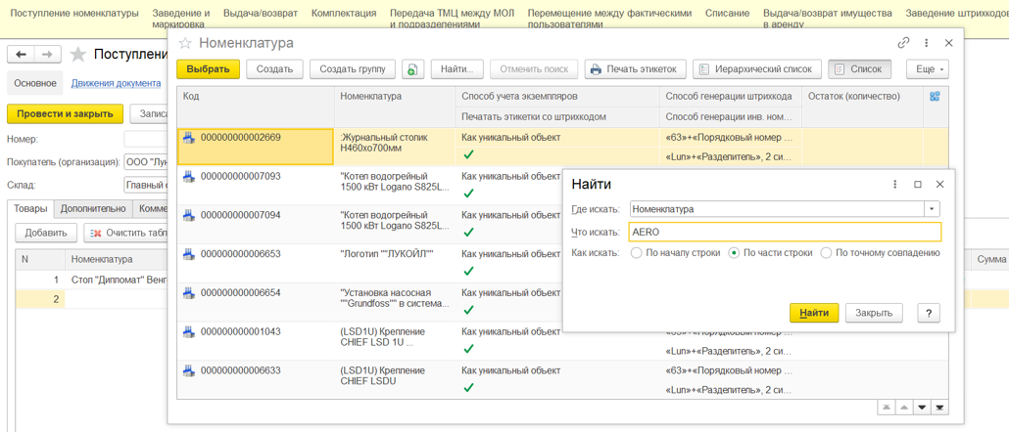Open Поступление номенклатуры in the top menu
This screenshot has height=432, width=1009.
(x=74, y=13)
